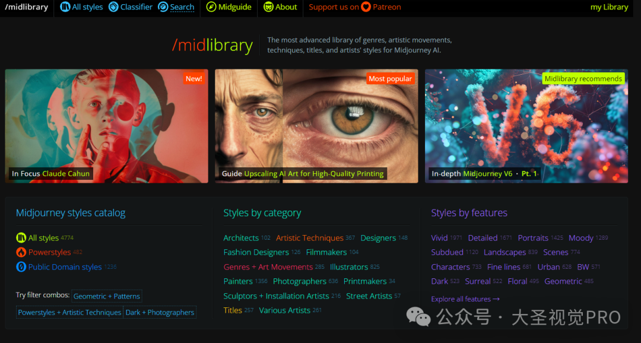Try the Geometric + Patterns filter combo
Image resolution: width=641 pixels, height=343 pixels.
pos(107,296)
